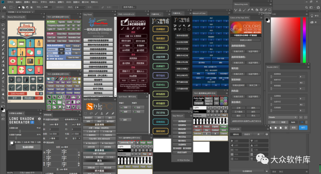Open the Colors of the Year 2016 panel menu

pyautogui.click(x=261, y=18)
